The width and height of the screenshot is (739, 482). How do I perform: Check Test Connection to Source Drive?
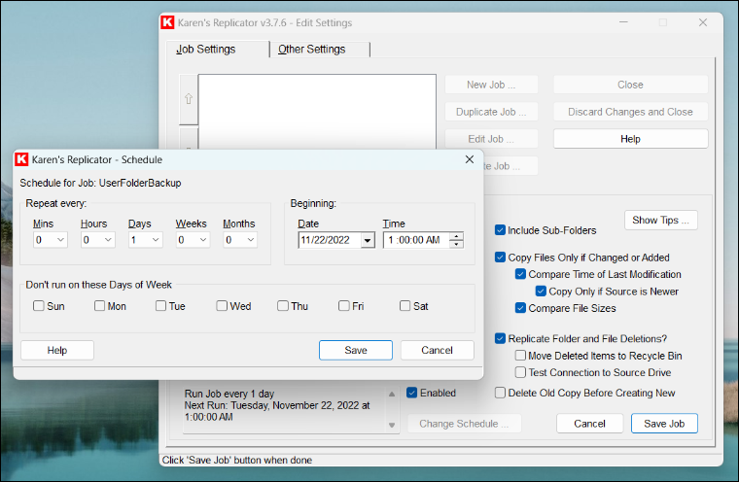(x=520, y=372)
